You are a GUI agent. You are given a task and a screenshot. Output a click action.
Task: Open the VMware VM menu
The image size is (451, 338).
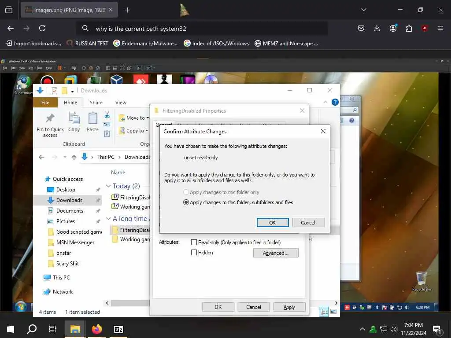tap(31, 68)
